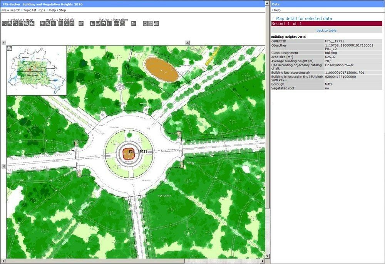Viewport: 385px width, 264px height.
Task: Activate the zoom in magnifier tool
Action: 10,24
